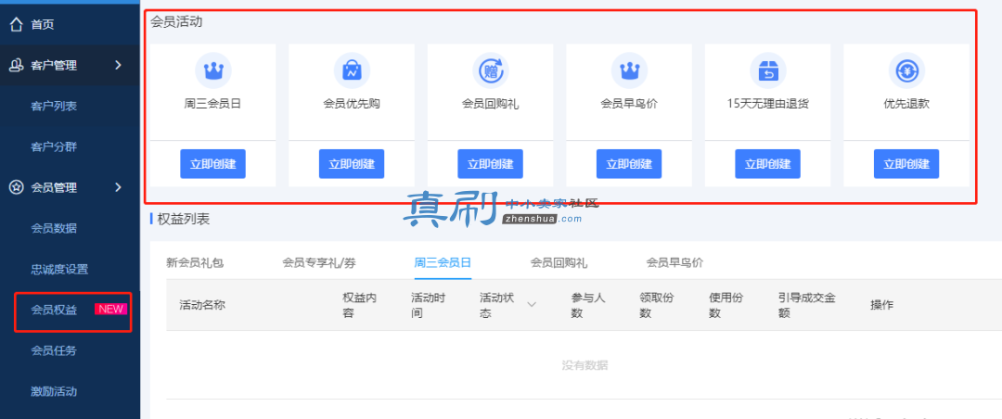Collapse the 会员管理 chevron arrow
The width and height of the screenshot is (1002, 419).
(x=118, y=187)
